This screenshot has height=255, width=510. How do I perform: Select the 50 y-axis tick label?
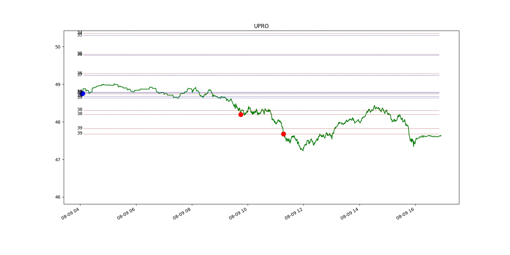[58, 47]
